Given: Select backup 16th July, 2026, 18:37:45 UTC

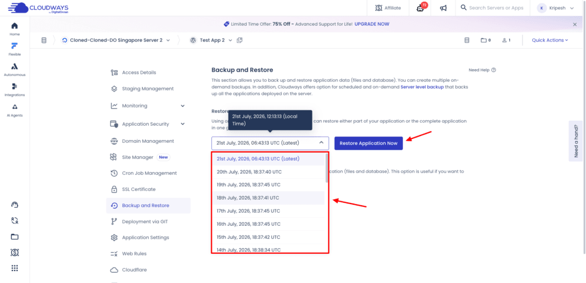Looking at the screenshot, I should [269, 224].
